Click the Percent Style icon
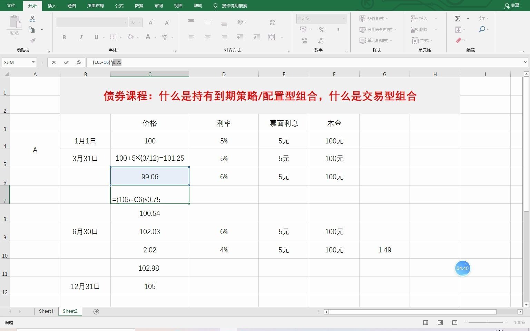This screenshot has width=530, height=331. pos(322,30)
